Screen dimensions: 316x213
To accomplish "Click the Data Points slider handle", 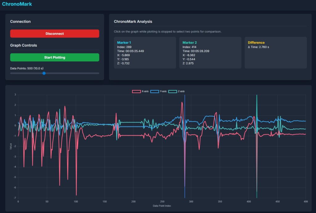I will [44, 73].
